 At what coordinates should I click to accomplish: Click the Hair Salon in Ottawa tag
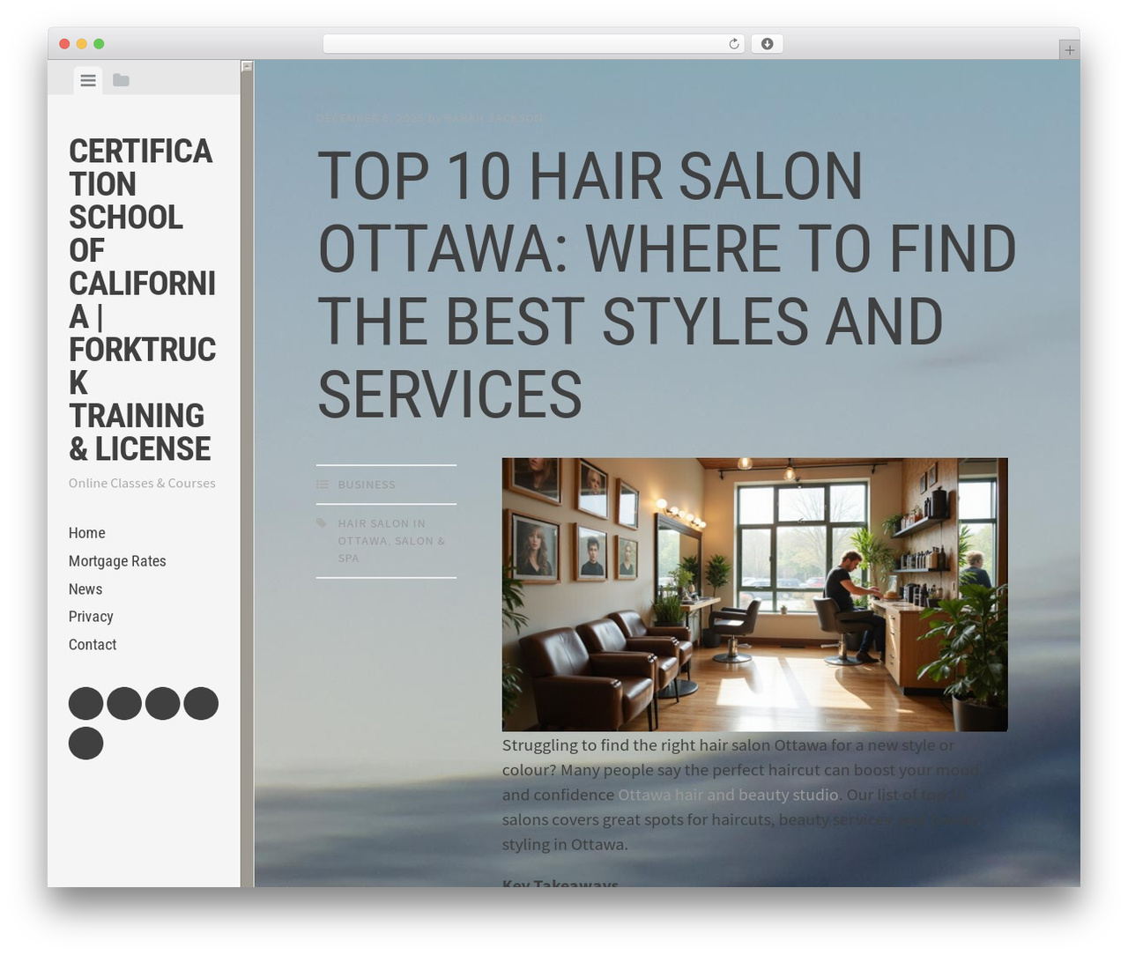point(382,532)
